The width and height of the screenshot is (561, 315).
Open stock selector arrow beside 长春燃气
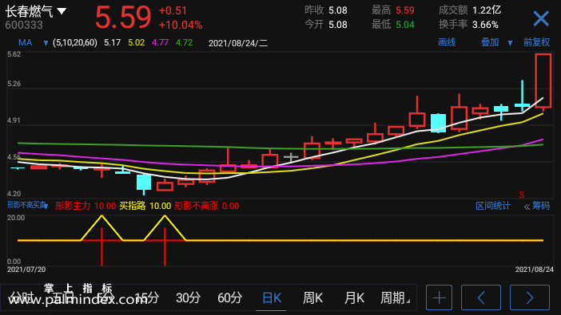click(62, 11)
